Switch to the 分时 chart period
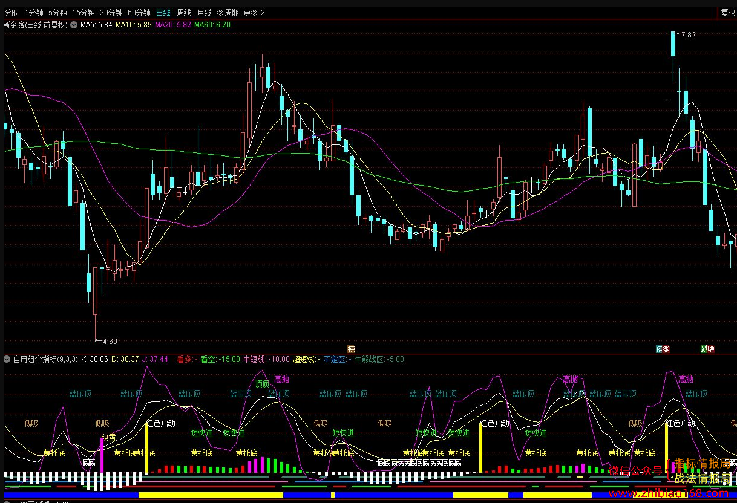This screenshot has width=737, height=503. pyautogui.click(x=11, y=13)
